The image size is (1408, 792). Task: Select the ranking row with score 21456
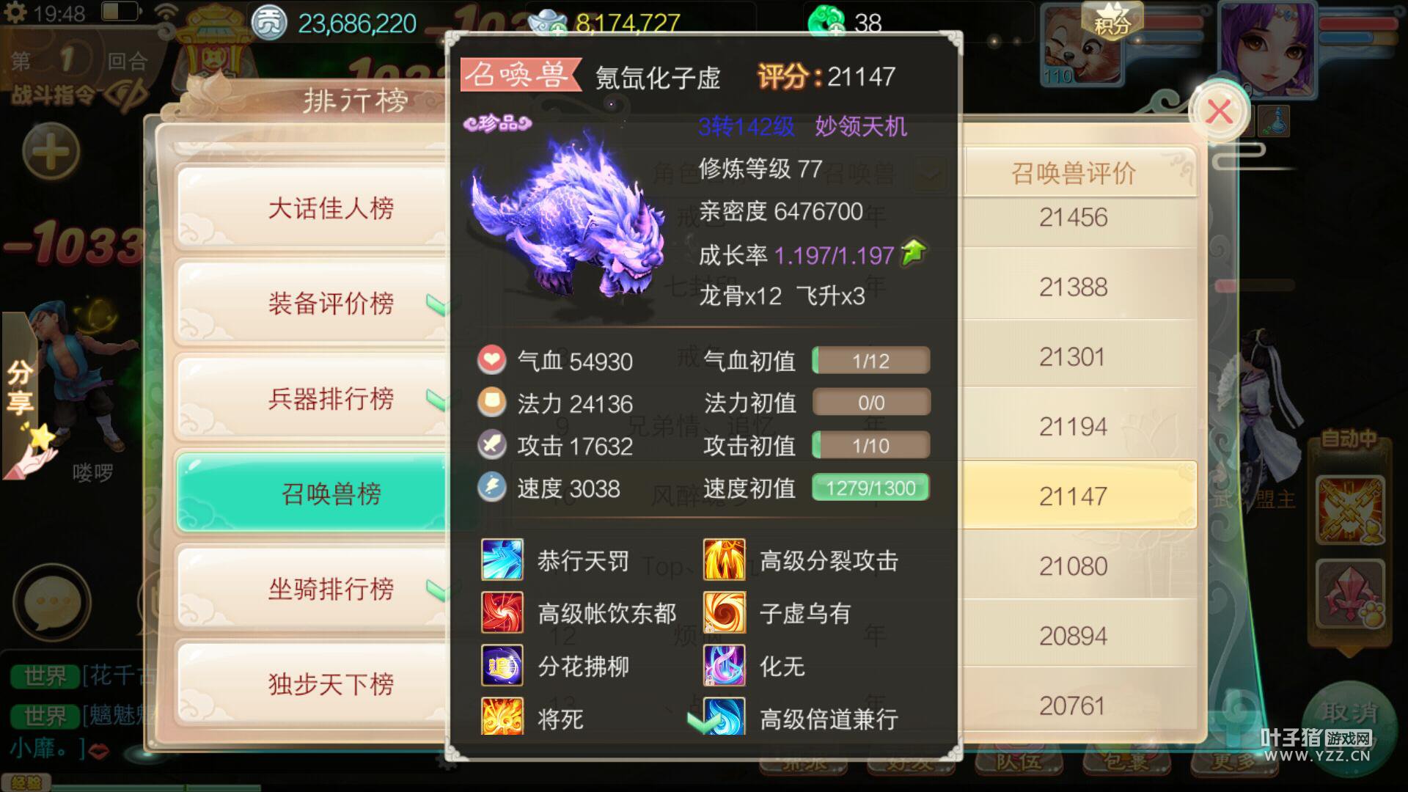1073,217
